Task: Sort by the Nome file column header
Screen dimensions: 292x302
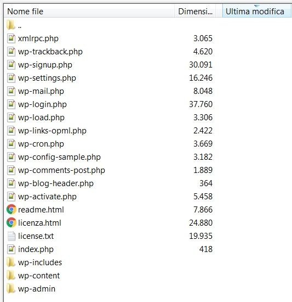Action: [89, 12]
